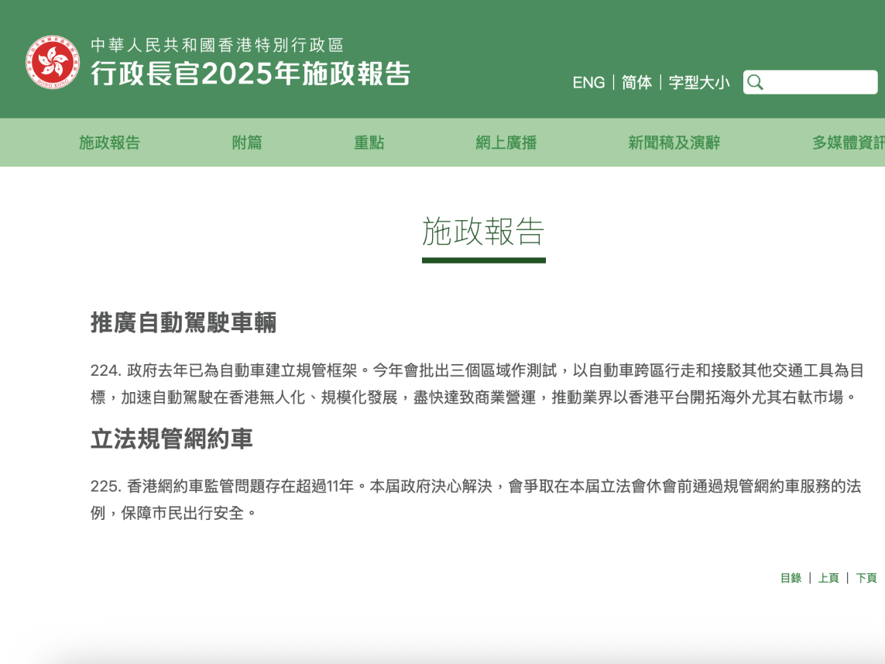Open the 重點 navigation menu item

pyautogui.click(x=369, y=143)
